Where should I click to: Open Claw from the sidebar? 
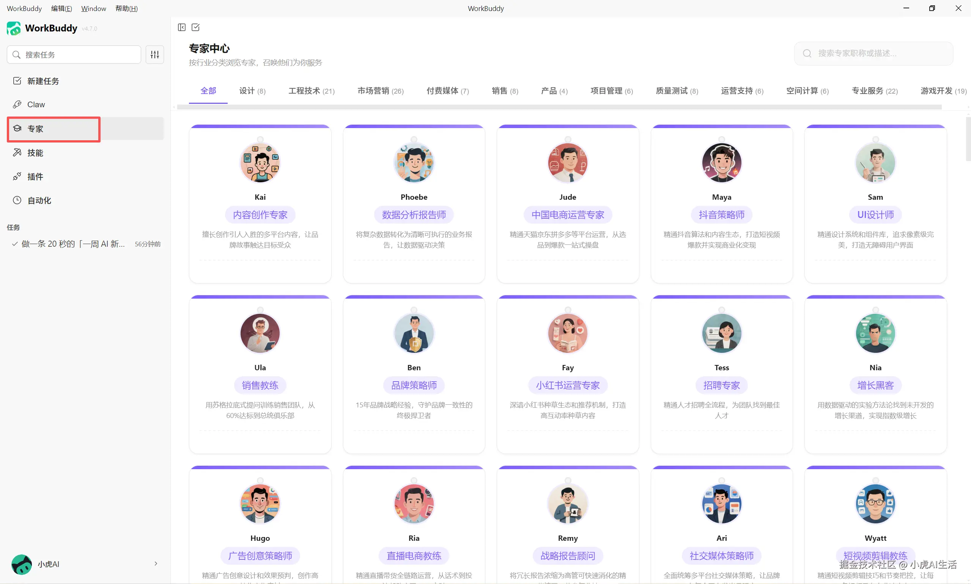36,105
